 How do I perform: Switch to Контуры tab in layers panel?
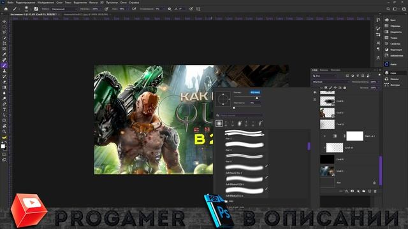pyautogui.click(x=336, y=70)
